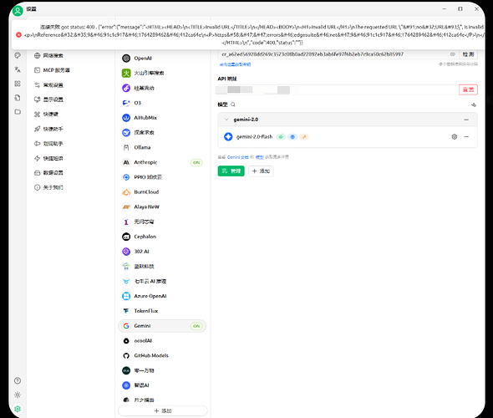Select the TokenFlux provider
Viewport: 493px width, 418px height.
[x=162, y=311]
